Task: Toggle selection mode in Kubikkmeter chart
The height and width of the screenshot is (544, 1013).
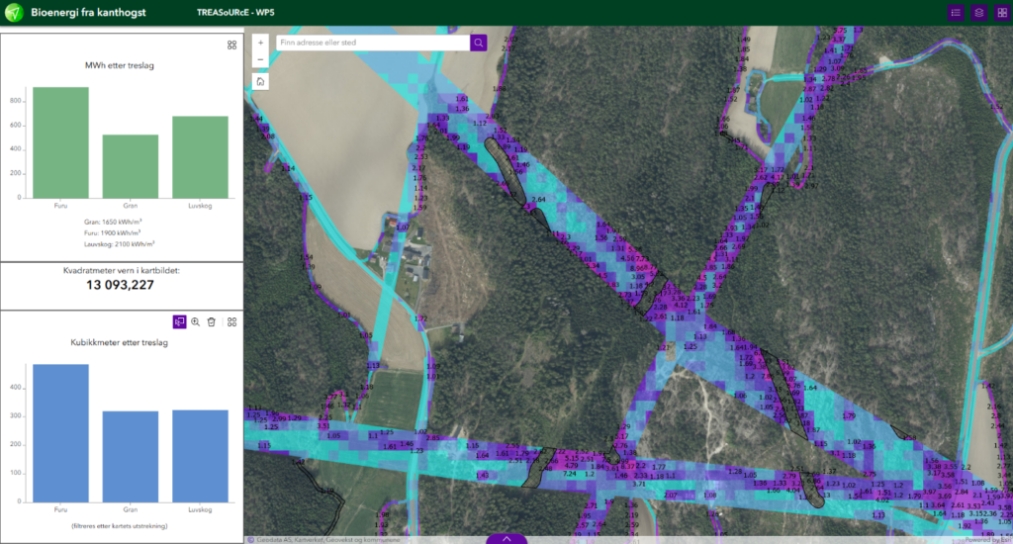Action: pyautogui.click(x=179, y=321)
